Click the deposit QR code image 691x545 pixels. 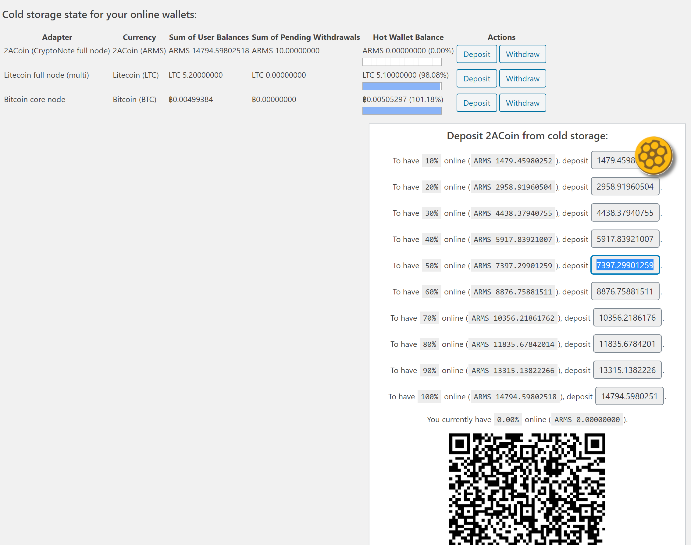(527, 489)
